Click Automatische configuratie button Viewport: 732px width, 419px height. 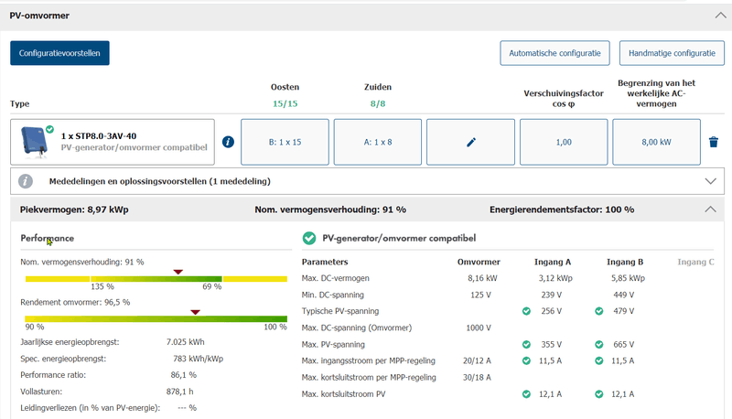(554, 53)
